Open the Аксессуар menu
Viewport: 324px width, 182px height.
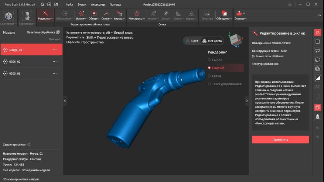point(98,4)
